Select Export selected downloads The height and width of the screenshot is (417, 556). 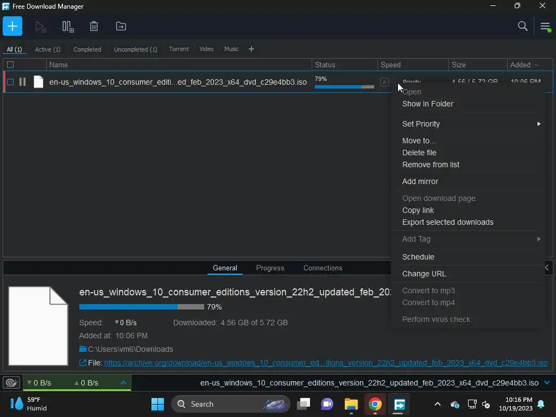click(x=447, y=222)
